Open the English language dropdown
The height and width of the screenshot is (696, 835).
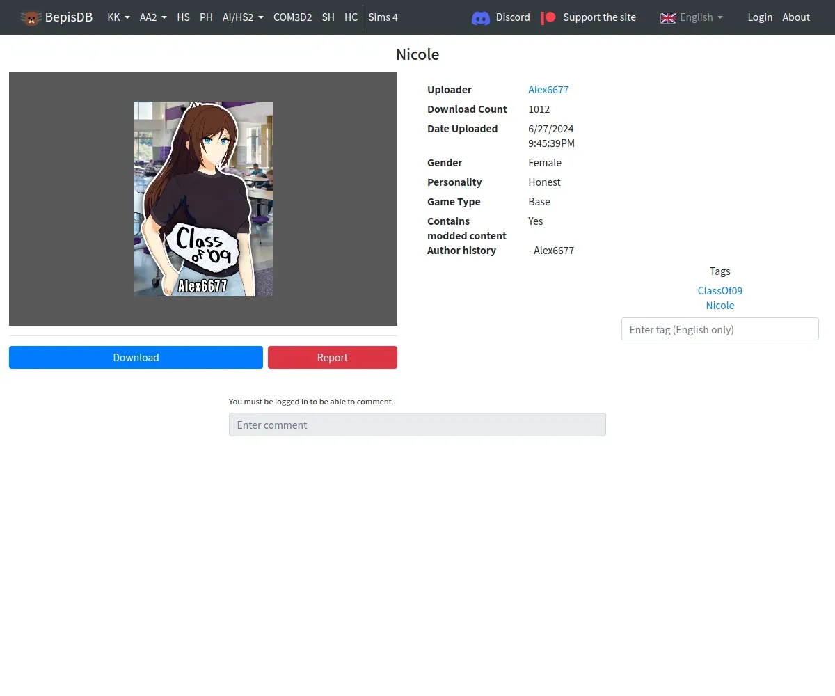pyautogui.click(x=701, y=17)
